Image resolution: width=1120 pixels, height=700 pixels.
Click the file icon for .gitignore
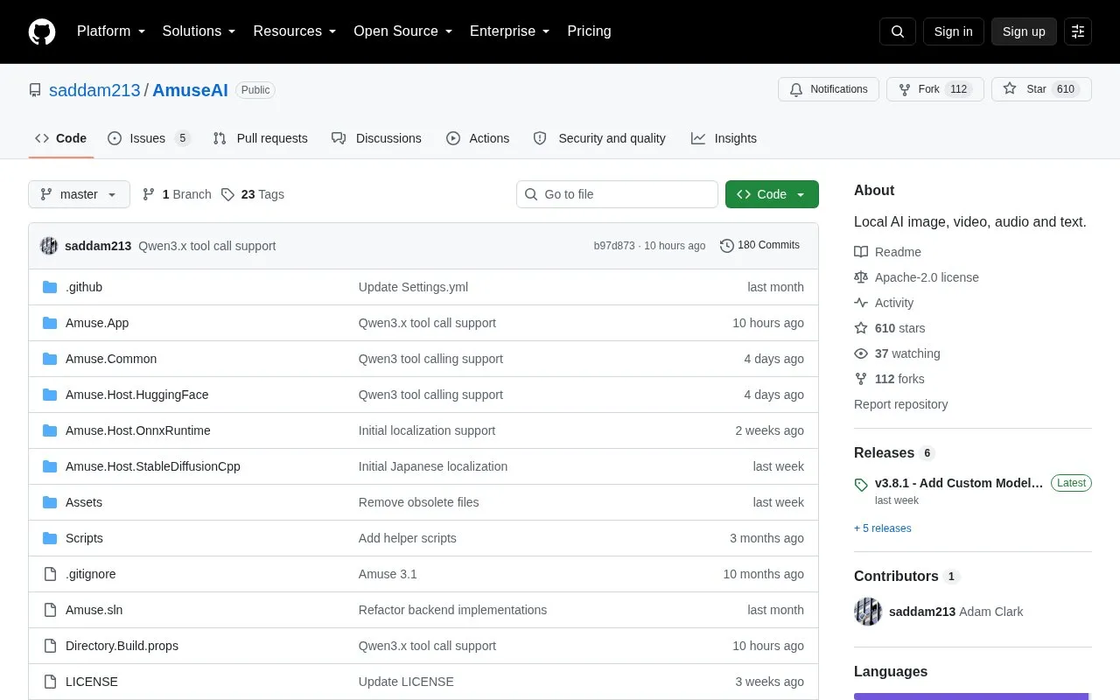[x=50, y=574]
